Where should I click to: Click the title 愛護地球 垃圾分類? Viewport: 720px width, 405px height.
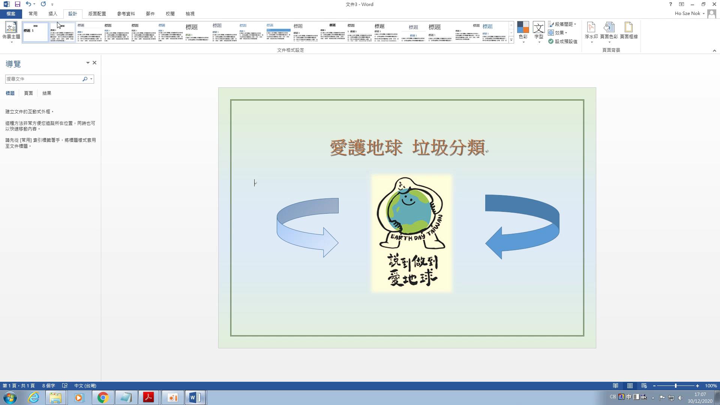point(408,147)
